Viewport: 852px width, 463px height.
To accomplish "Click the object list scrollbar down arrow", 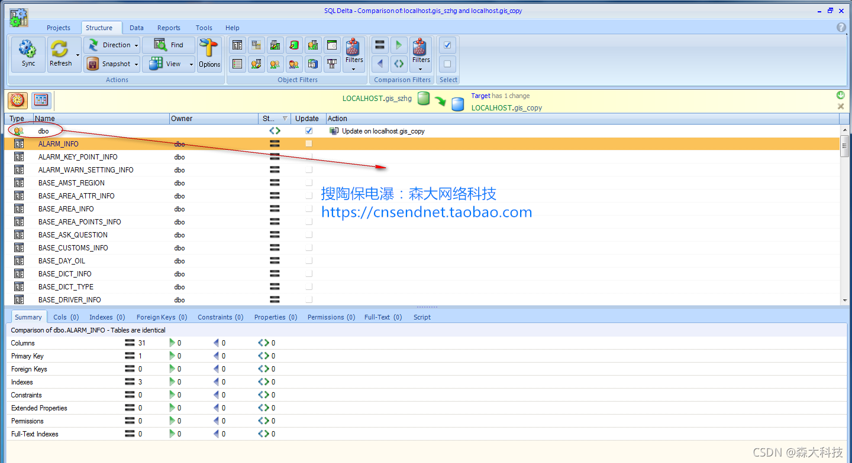I will [x=844, y=300].
